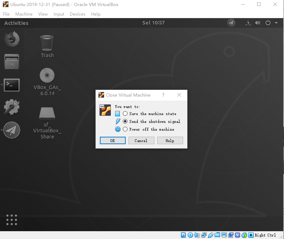Click the blue power off icon

(x=118, y=129)
